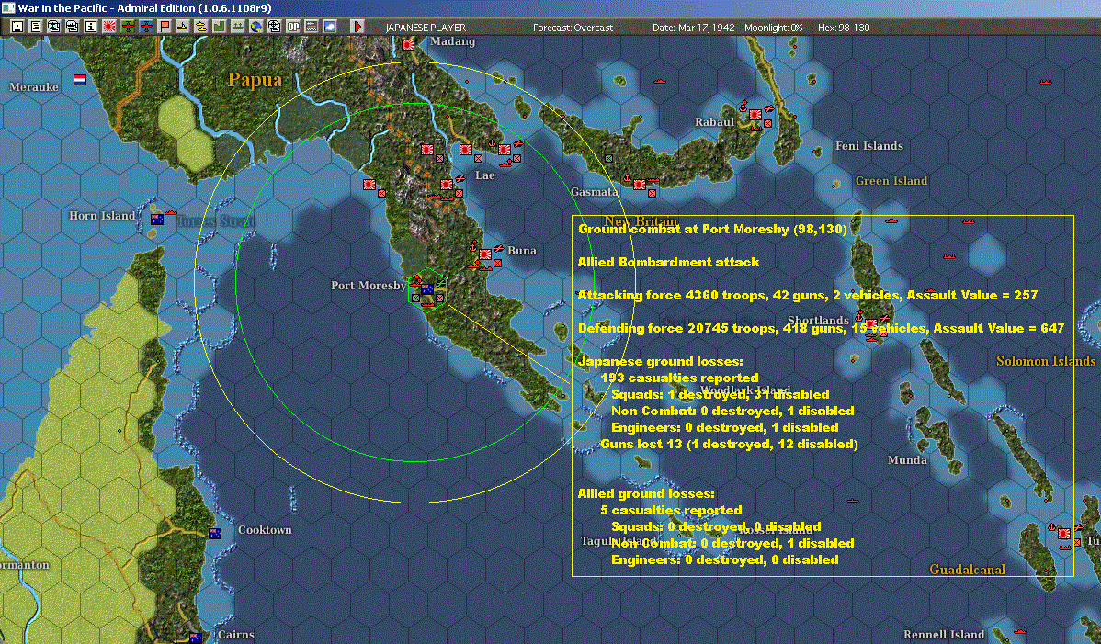Open the information 'i' toolbar icon
The width and height of the screenshot is (1101, 644).
click(91, 27)
